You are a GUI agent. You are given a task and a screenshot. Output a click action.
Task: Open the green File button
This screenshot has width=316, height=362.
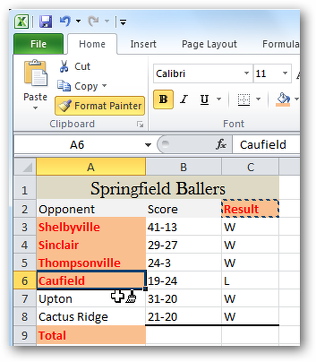[38, 44]
